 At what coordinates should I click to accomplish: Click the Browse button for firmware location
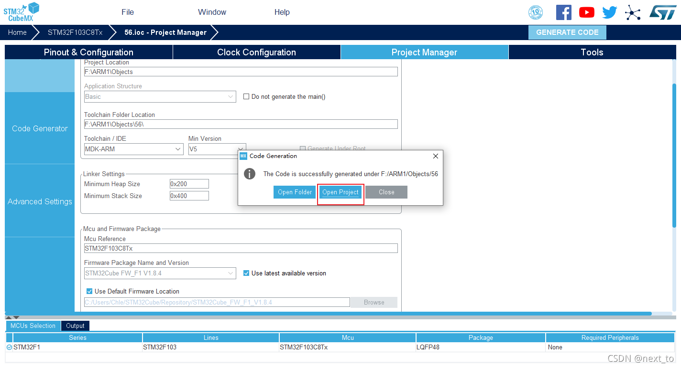pyautogui.click(x=374, y=302)
